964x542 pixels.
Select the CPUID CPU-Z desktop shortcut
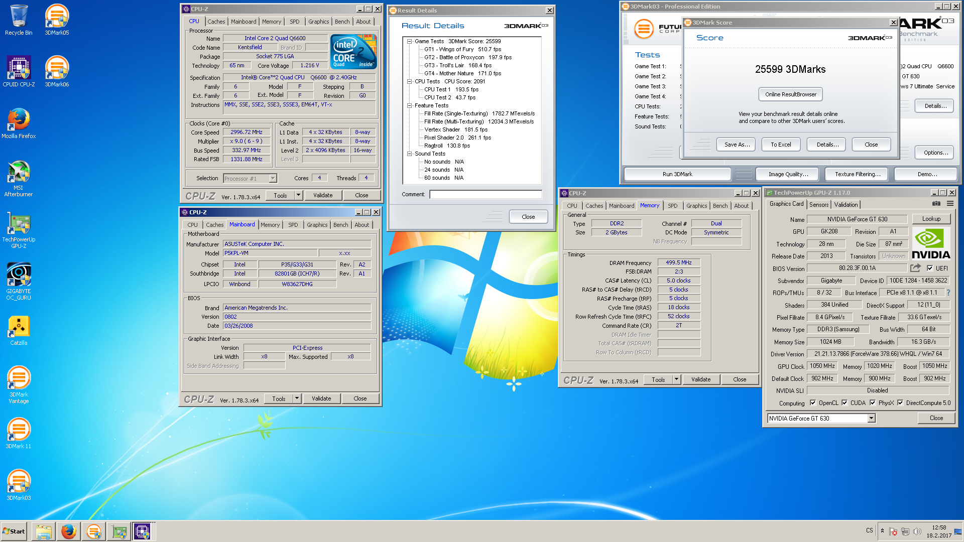pyautogui.click(x=19, y=71)
